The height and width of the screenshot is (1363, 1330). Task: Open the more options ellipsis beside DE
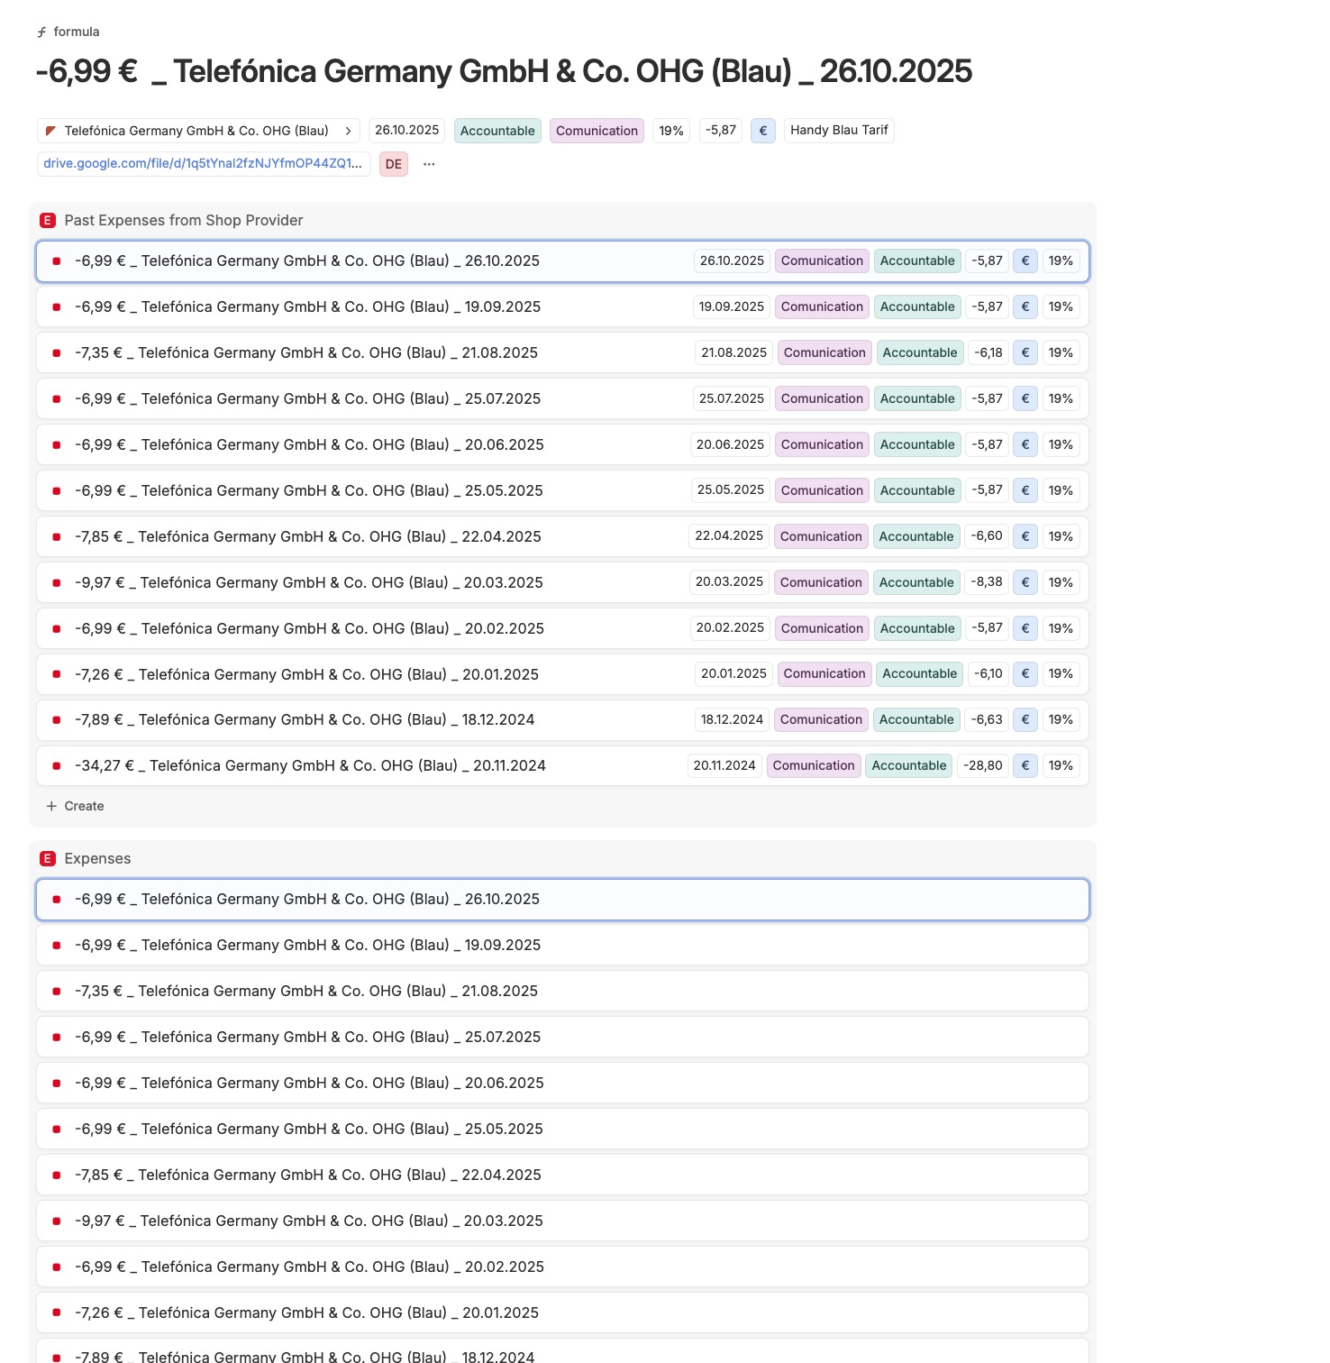[x=429, y=164]
